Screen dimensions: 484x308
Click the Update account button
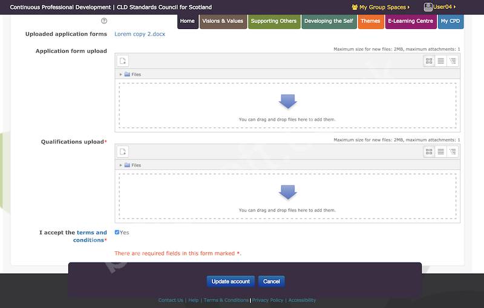231,281
